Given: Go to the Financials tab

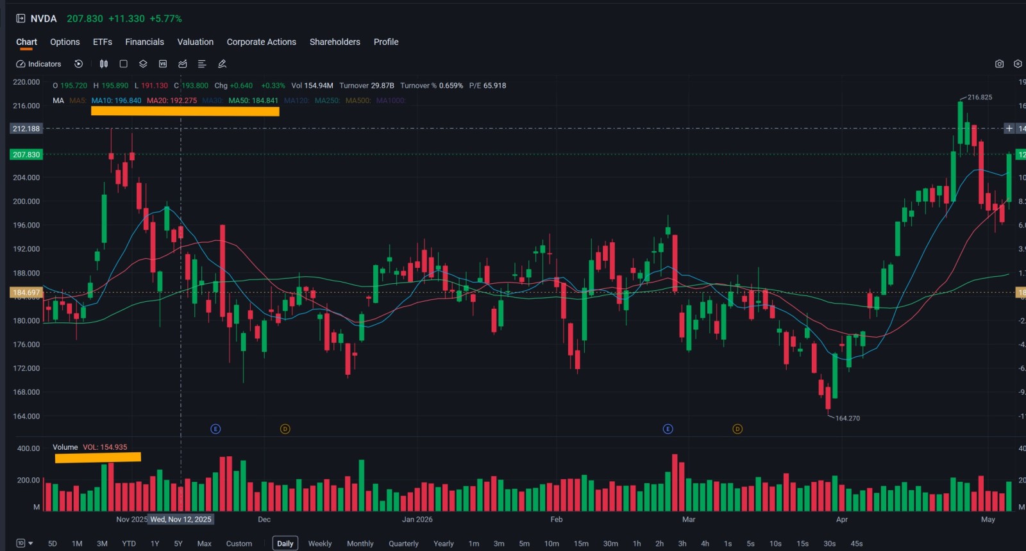Looking at the screenshot, I should [144, 42].
